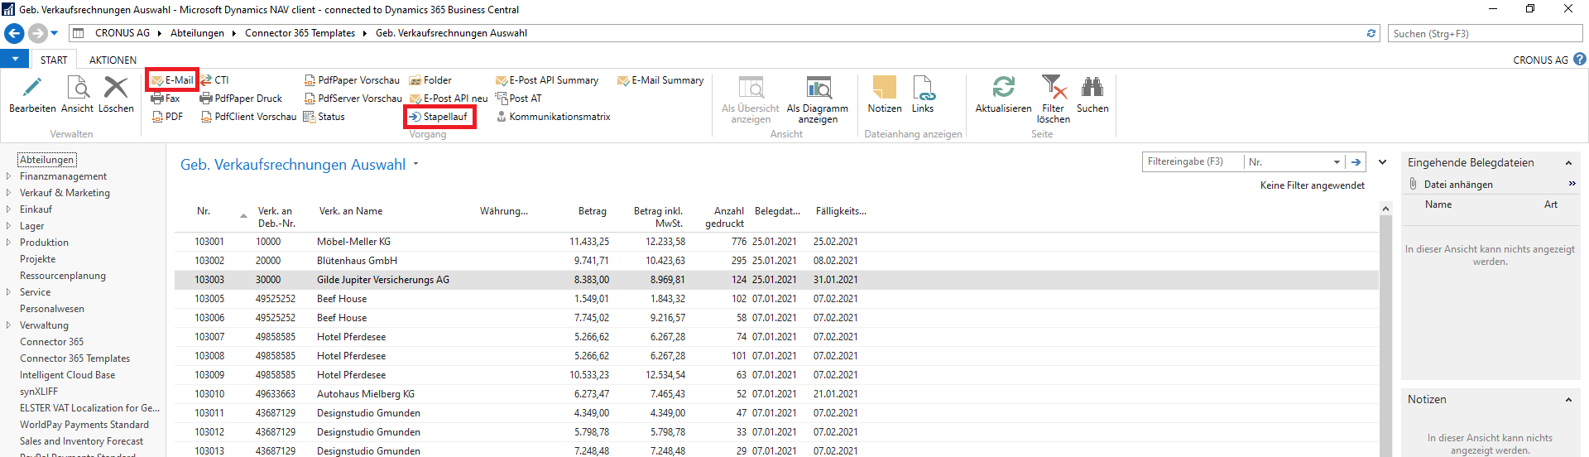The height and width of the screenshot is (457, 1589).
Task: Start PdfPaper Druck
Action: click(241, 99)
